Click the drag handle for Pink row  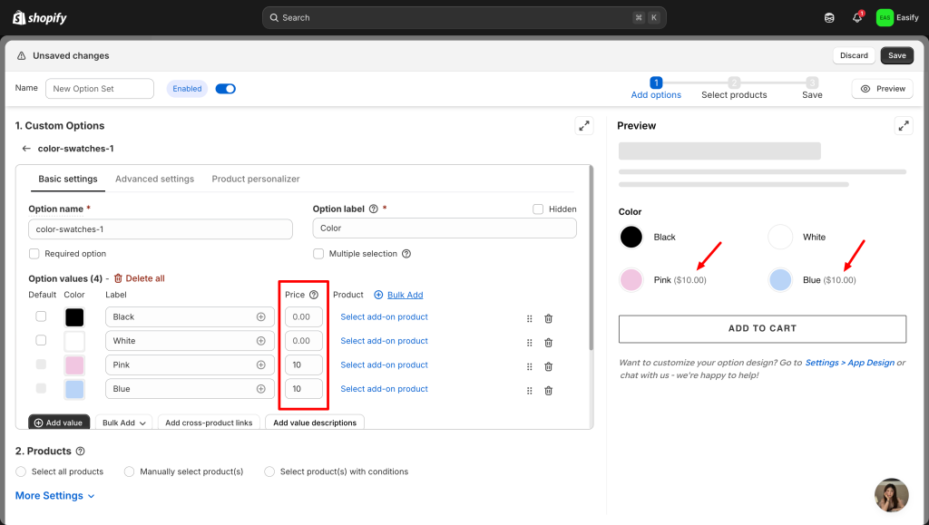pyautogui.click(x=530, y=366)
